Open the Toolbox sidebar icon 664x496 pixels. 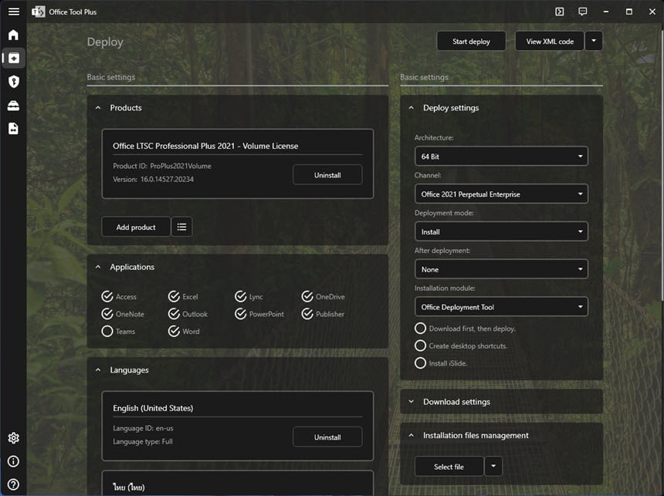(14, 105)
